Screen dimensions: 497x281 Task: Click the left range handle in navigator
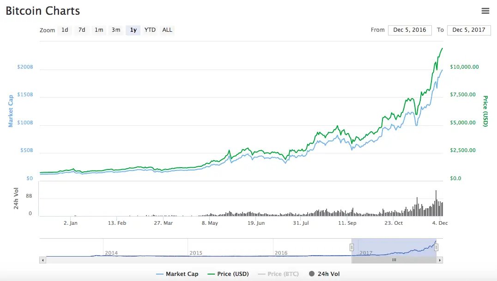pos(352,247)
